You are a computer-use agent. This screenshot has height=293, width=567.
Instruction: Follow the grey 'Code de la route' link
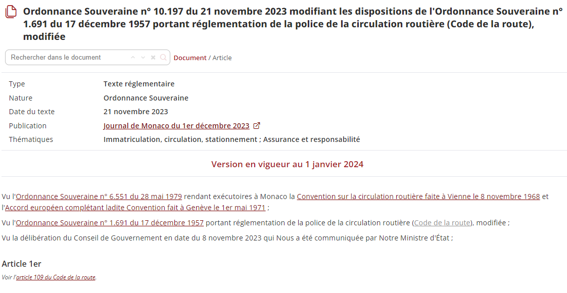pyautogui.click(x=442, y=223)
